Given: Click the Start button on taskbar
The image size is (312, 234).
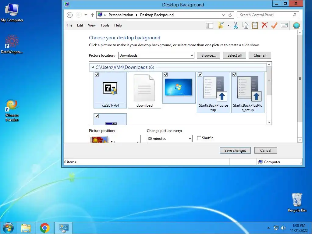Looking at the screenshot, I should tap(8, 228).
